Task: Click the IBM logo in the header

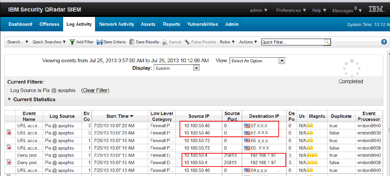Action: 376,9
